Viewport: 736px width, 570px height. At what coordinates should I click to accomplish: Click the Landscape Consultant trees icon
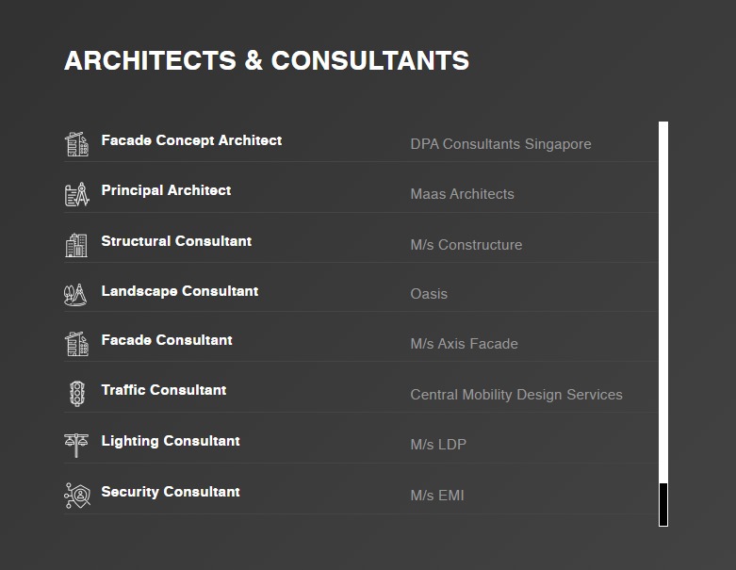[x=75, y=295]
